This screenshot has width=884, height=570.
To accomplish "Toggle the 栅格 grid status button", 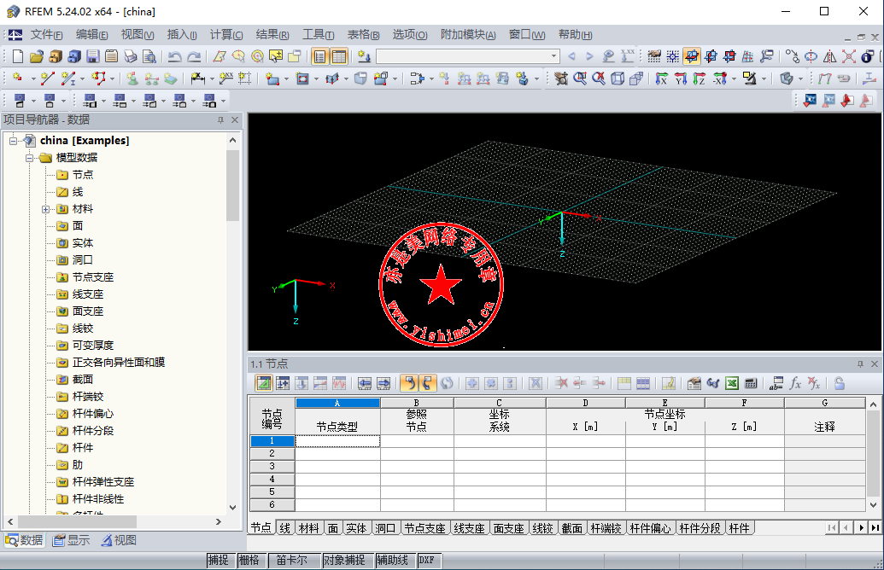I will [249, 561].
